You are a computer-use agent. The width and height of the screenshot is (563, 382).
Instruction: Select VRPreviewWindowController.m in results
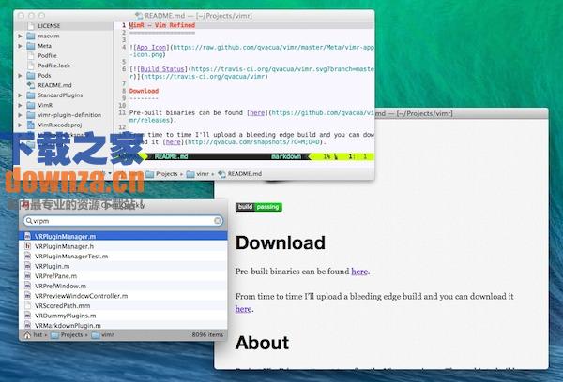123,296
